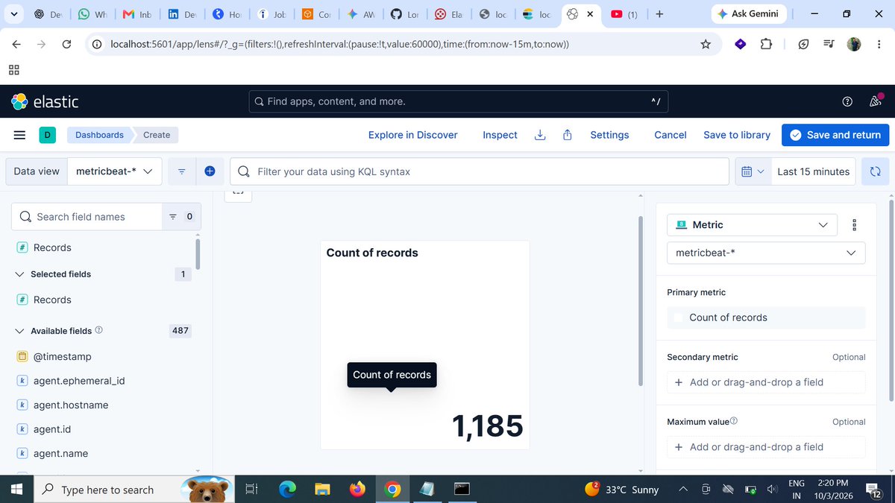Image resolution: width=895 pixels, height=503 pixels.
Task: Click the @timestamp date field icon
Action: pyautogui.click(x=22, y=357)
